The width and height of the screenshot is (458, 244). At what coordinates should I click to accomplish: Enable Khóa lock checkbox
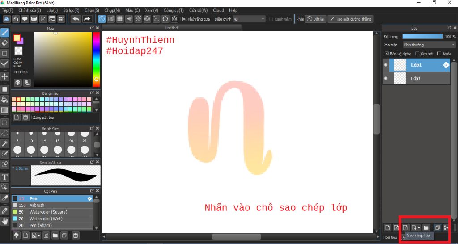439,54
